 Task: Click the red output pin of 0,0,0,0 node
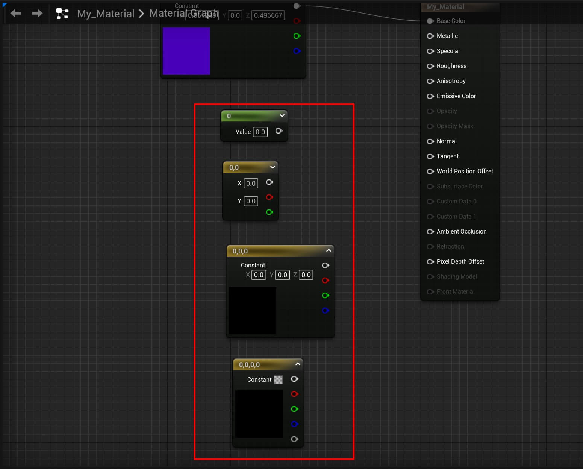tap(295, 394)
